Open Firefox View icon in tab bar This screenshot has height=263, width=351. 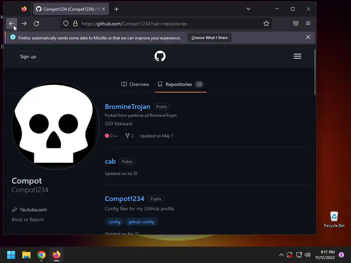tap(24, 9)
